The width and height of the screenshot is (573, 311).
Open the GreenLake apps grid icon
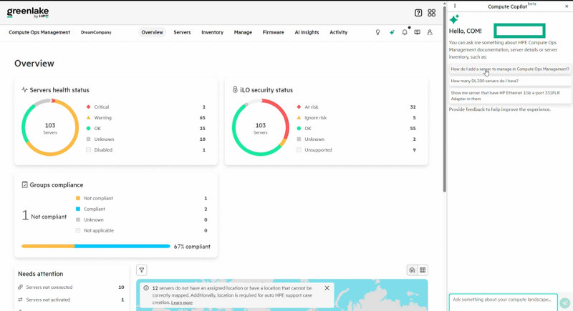point(432,13)
